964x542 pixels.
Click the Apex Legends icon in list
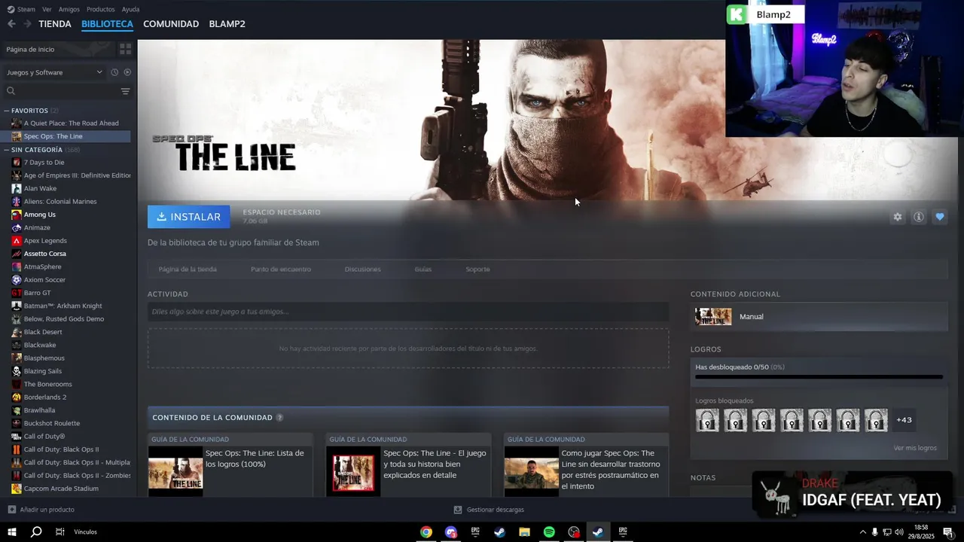coord(17,241)
